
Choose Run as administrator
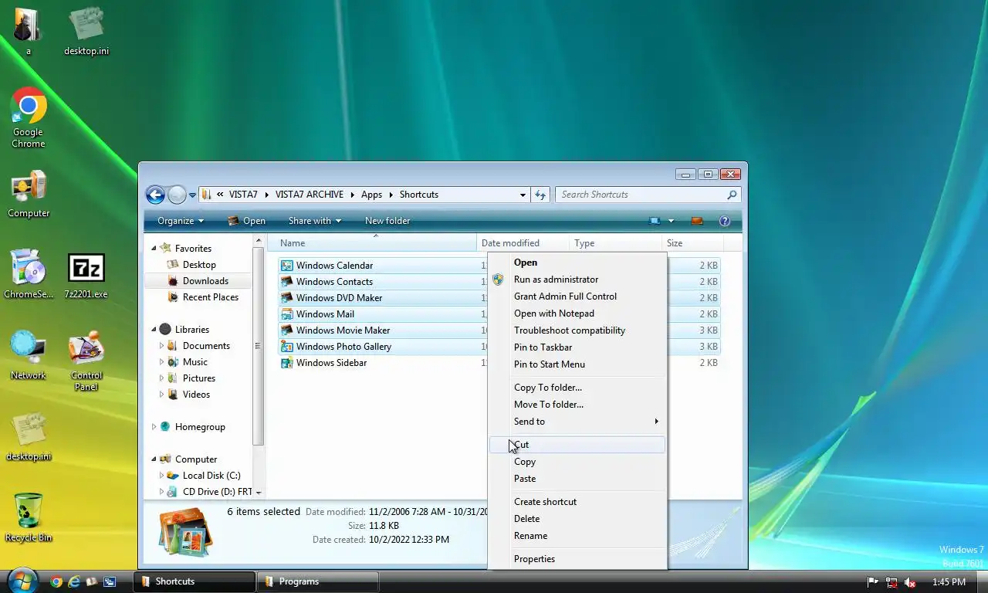(x=577, y=280)
